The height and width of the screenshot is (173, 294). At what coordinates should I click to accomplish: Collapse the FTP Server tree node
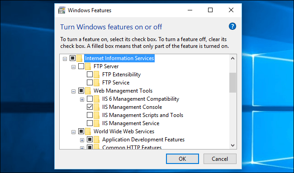(73, 67)
